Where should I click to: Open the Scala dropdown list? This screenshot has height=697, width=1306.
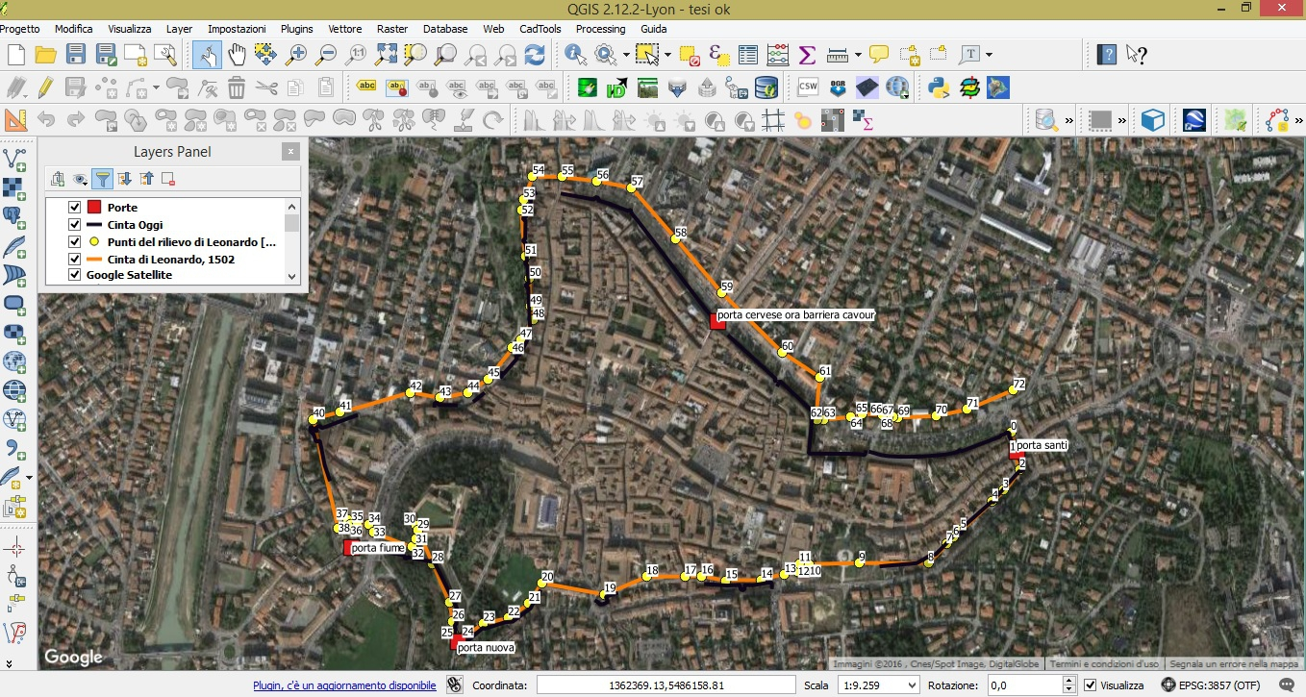910,685
